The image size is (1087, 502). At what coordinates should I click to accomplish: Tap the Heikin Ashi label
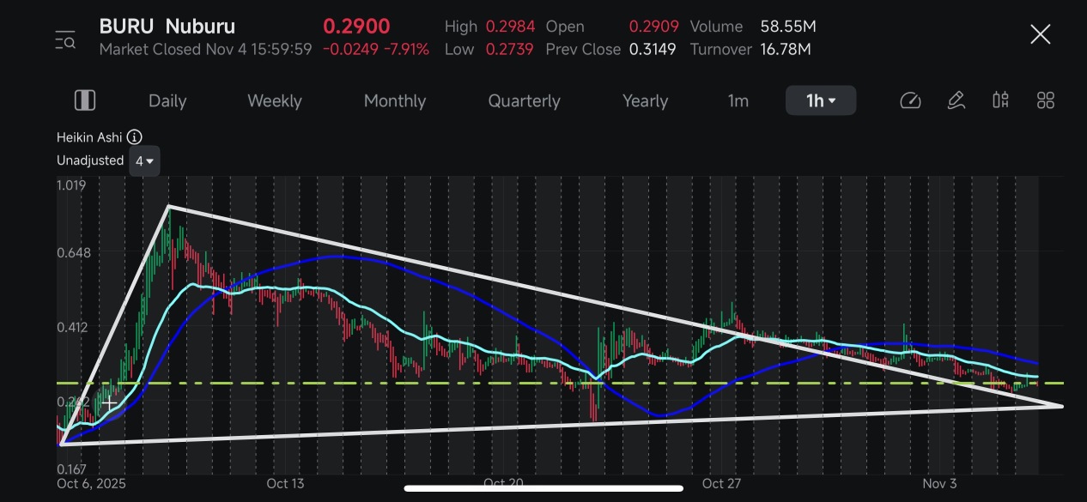(x=89, y=137)
